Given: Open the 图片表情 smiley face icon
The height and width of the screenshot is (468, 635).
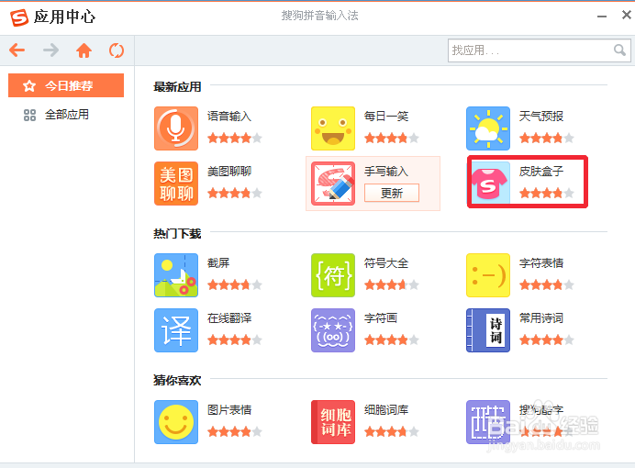Looking at the screenshot, I should click(x=176, y=422).
